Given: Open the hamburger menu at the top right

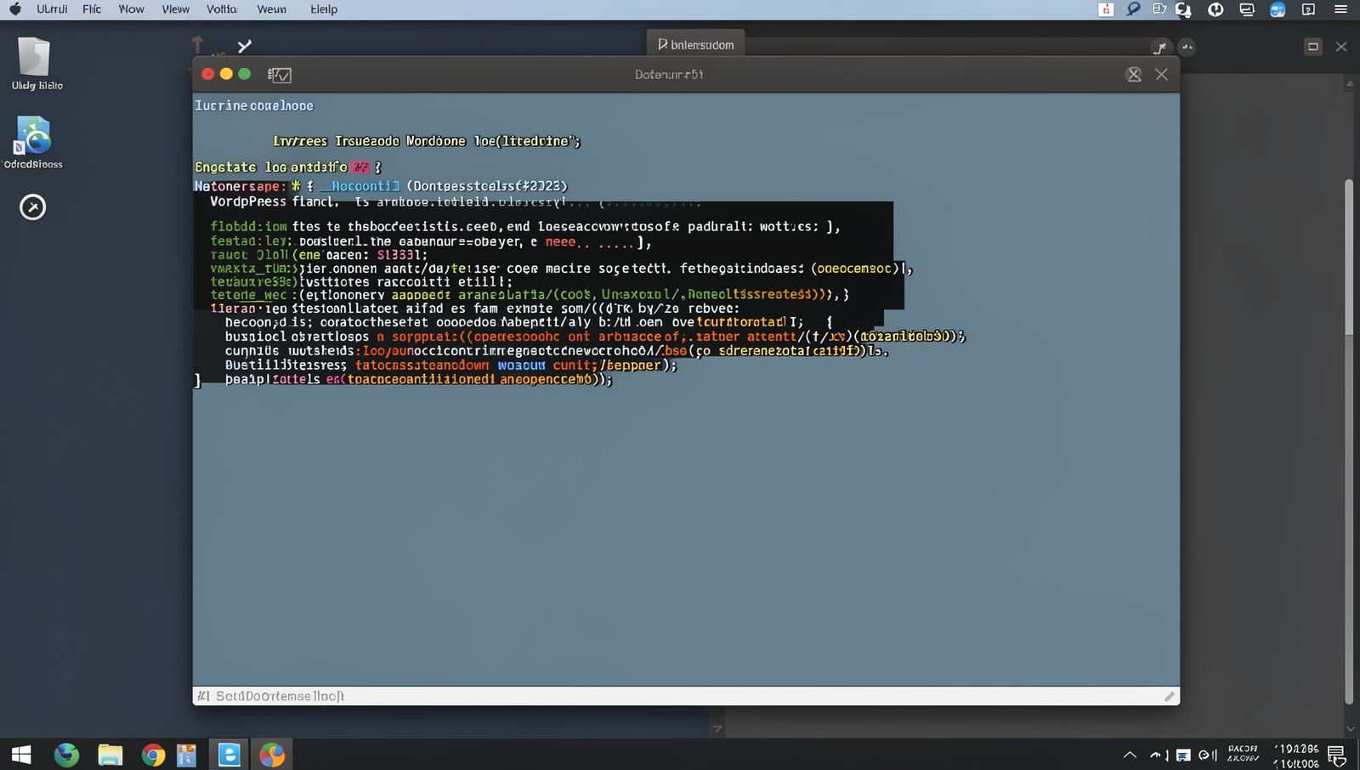Looking at the screenshot, I should 1340,9.
